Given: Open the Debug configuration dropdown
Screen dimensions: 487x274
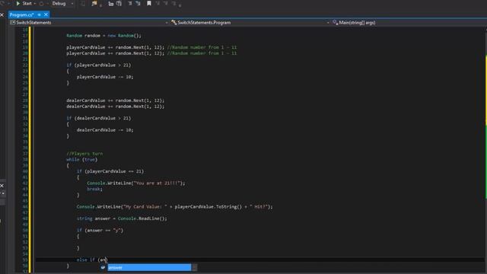Looking at the screenshot, I should click(x=62, y=3).
